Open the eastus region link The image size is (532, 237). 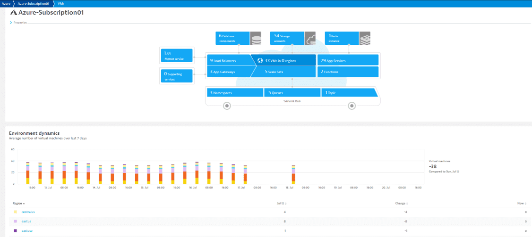tap(26, 221)
